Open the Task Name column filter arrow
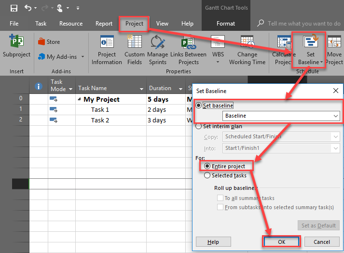344x253 pixels. coord(141,89)
